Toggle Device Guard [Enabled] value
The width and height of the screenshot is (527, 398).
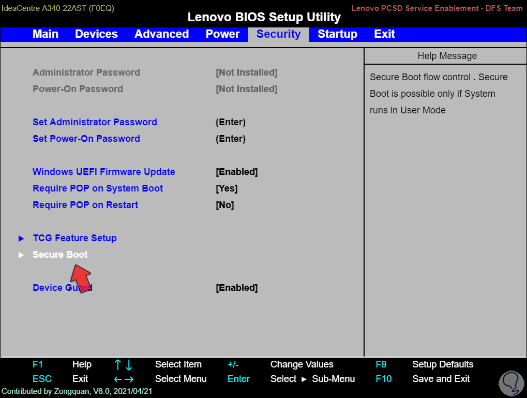tap(237, 288)
